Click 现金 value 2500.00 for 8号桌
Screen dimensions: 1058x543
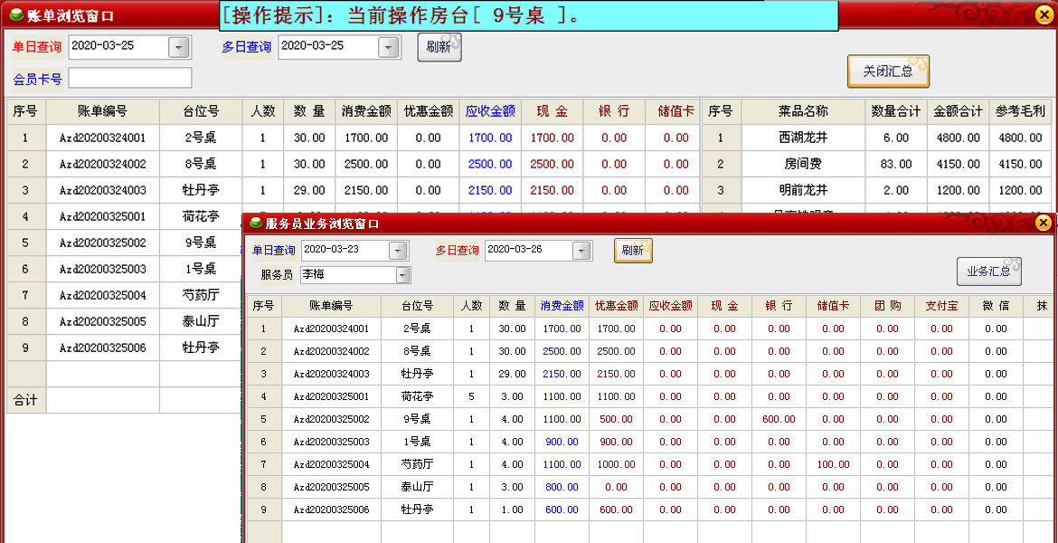tap(552, 164)
